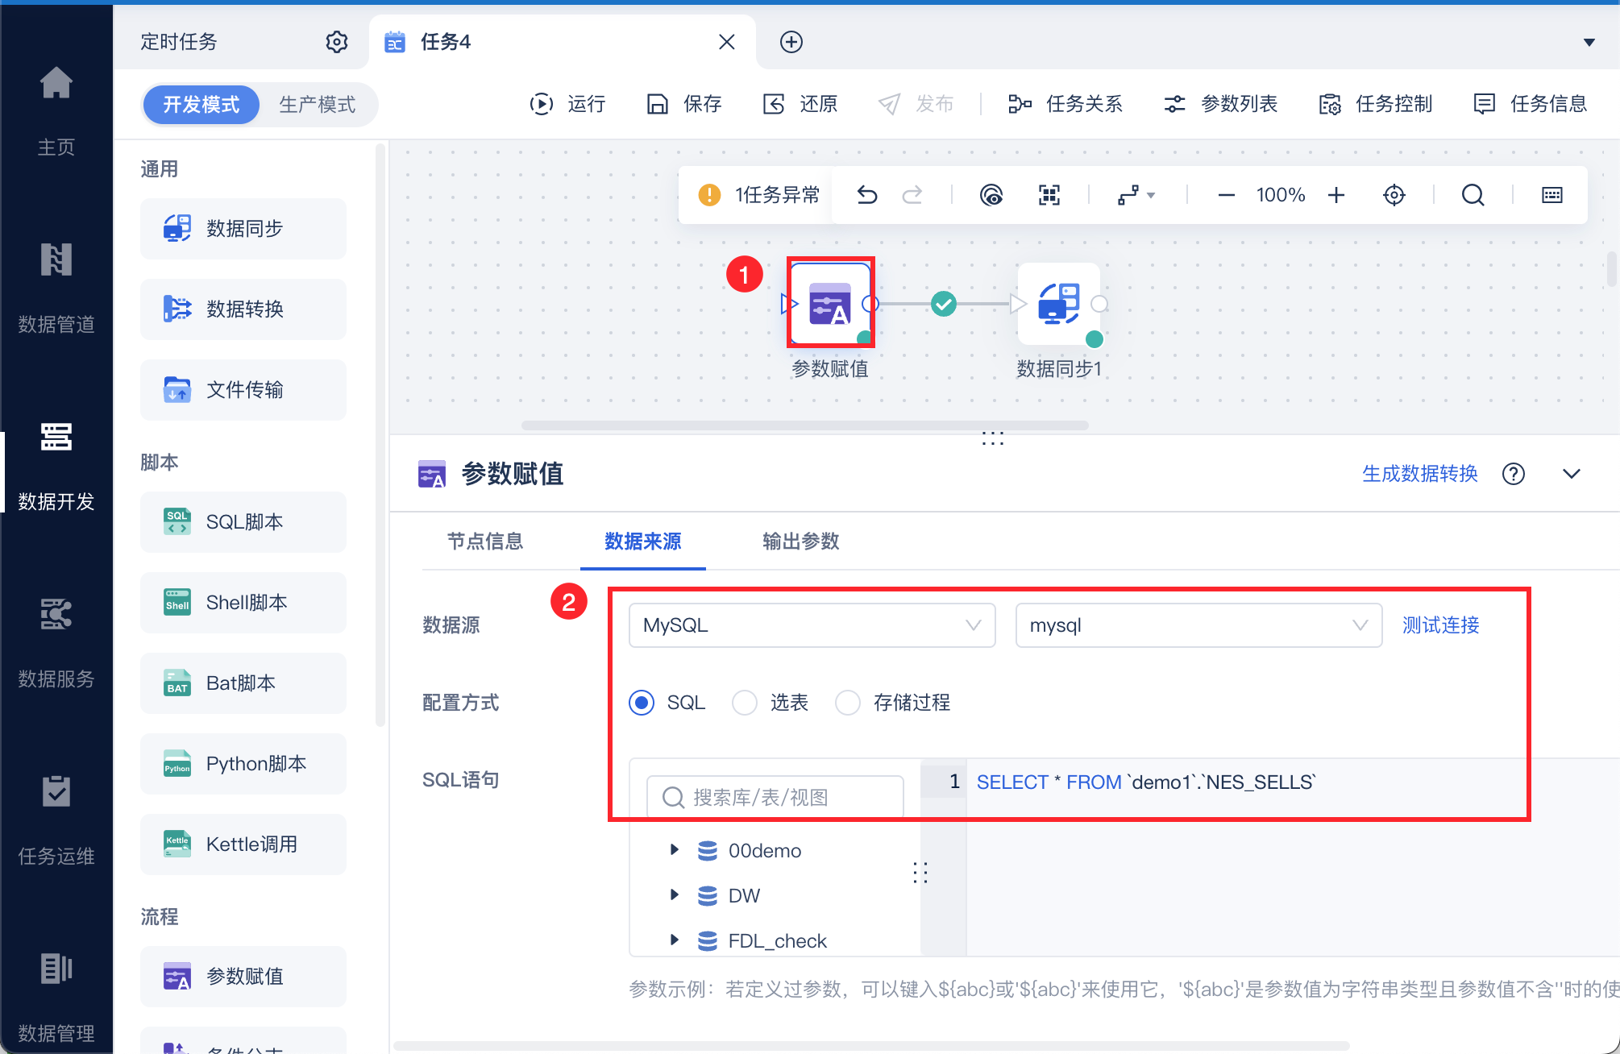Select the 数据同步1 node on canvas
This screenshot has width=1620, height=1054.
point(1058,305)
